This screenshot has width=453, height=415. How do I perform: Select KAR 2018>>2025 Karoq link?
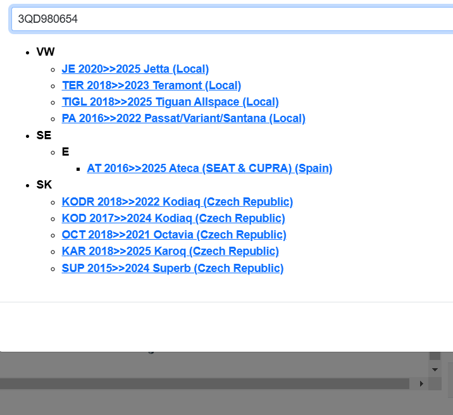(170, 251)
